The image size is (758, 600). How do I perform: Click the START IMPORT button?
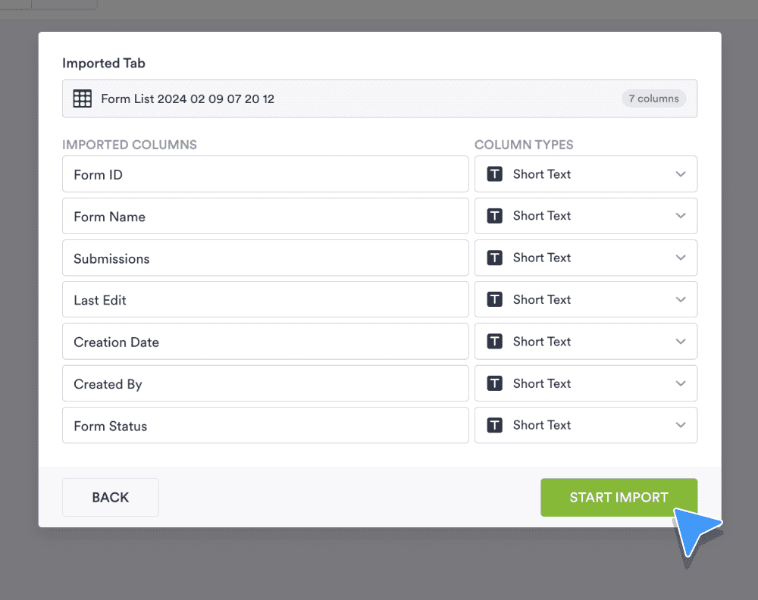619,497
